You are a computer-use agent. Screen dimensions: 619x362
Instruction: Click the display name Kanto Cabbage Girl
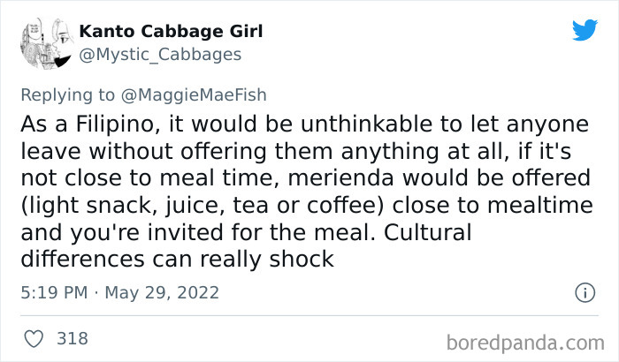click(171, 31)
